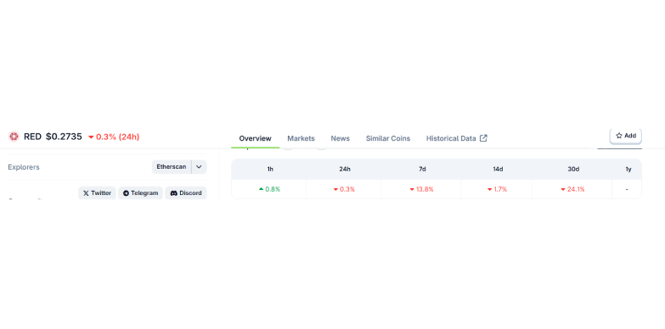Screen dimensions: 665x329
Task: Click the 7d column header
Action: point(422,169)
